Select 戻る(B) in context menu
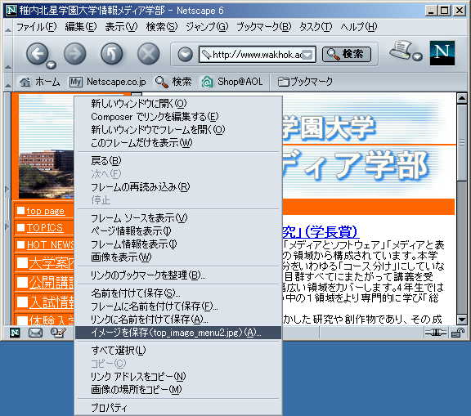 coord(178,161)
